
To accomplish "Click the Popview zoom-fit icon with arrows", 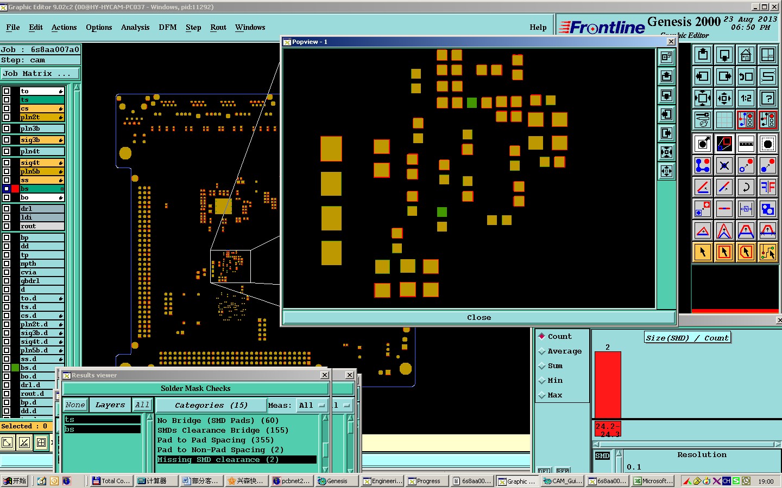I will coord(666,152).
